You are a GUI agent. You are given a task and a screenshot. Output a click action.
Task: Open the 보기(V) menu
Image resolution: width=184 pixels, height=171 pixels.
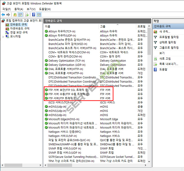tap(31, 9)
